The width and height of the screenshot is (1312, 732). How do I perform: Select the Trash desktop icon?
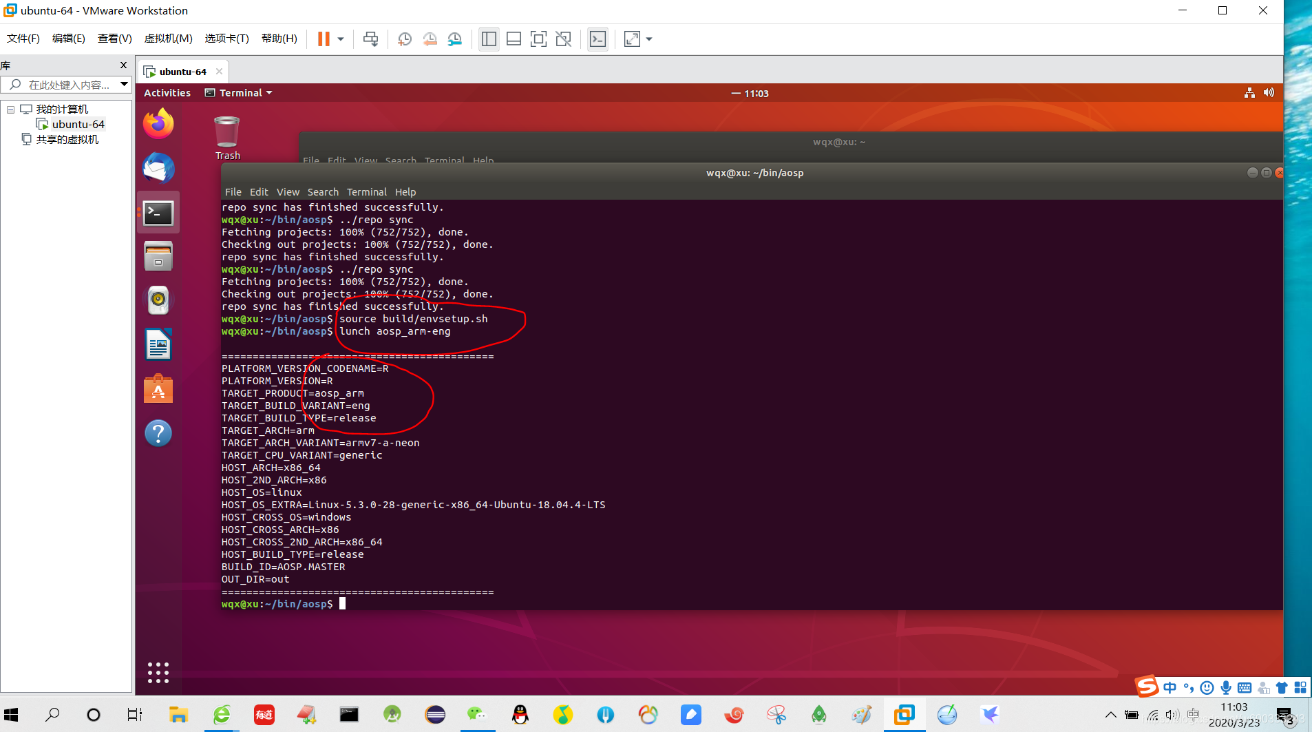point(227,138)
